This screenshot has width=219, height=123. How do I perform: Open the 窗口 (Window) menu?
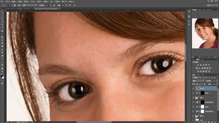tap(64, 1)
